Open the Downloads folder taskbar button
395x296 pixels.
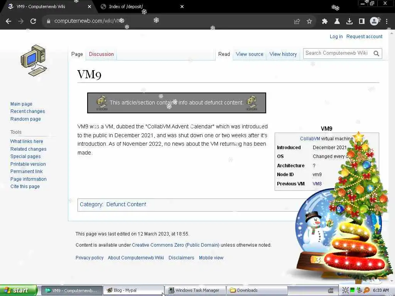point(257,291)
